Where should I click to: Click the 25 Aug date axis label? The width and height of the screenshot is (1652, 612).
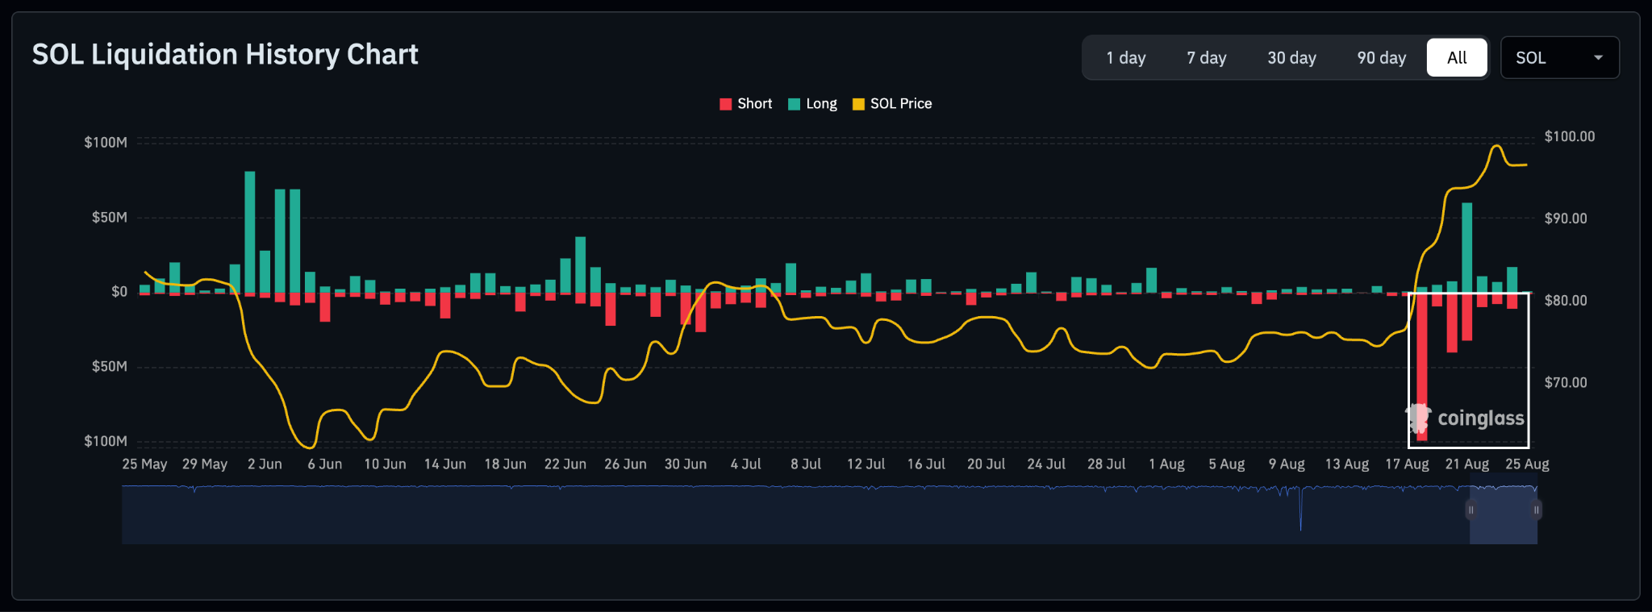click(x=1527, y=464)
